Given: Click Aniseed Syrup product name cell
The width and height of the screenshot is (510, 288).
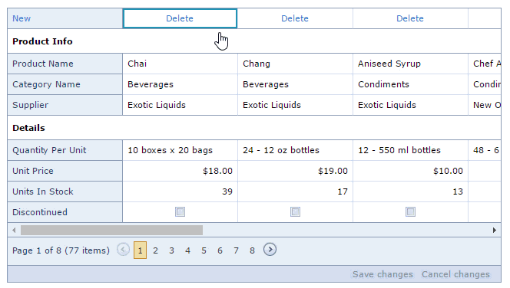Looking at the screenshot, I should point(410,64).
